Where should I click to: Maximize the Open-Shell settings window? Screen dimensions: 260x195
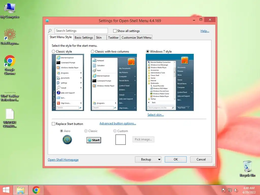coord(201,20)
